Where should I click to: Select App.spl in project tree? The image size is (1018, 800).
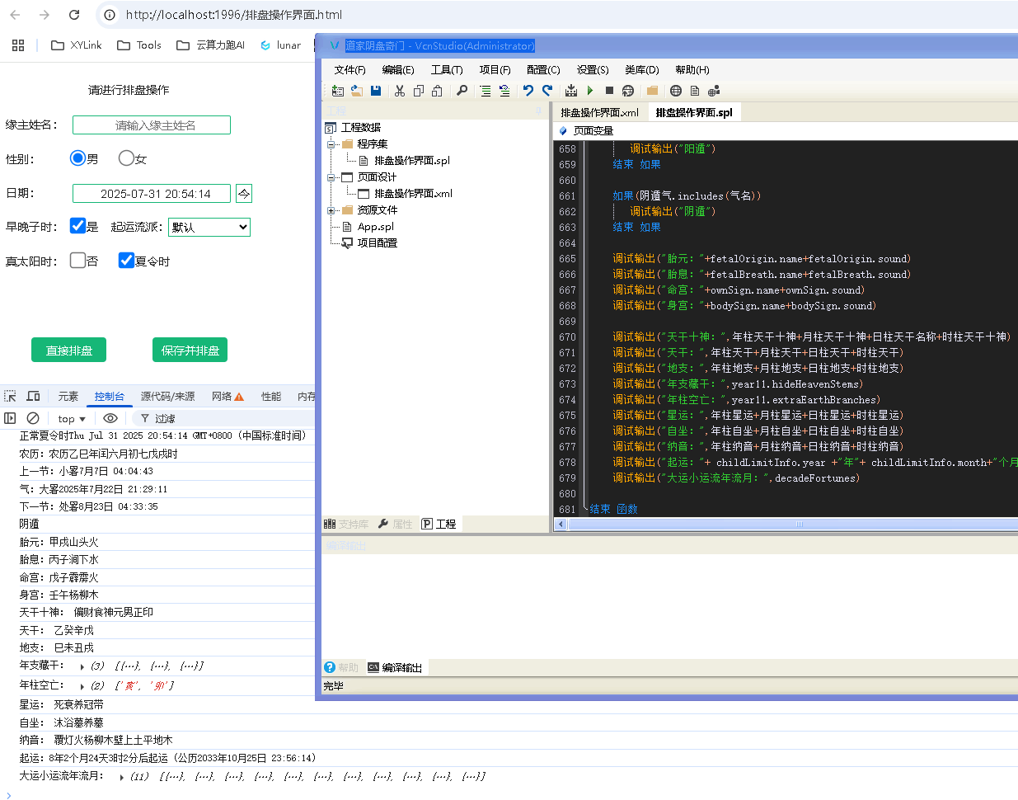click(375, 227)
